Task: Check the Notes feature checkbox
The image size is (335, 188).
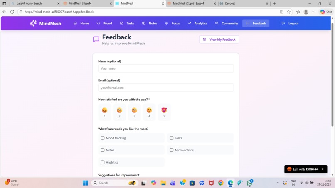Action: click(x=103, y=150)
